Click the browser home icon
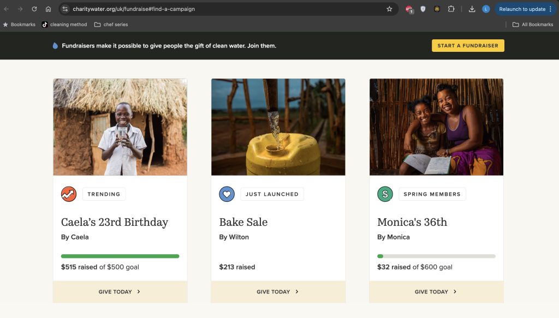559x318 pixels. (48, 9)
